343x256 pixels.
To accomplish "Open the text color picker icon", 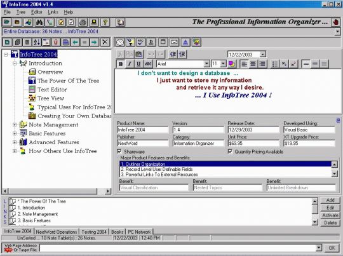I will [231, 64].
